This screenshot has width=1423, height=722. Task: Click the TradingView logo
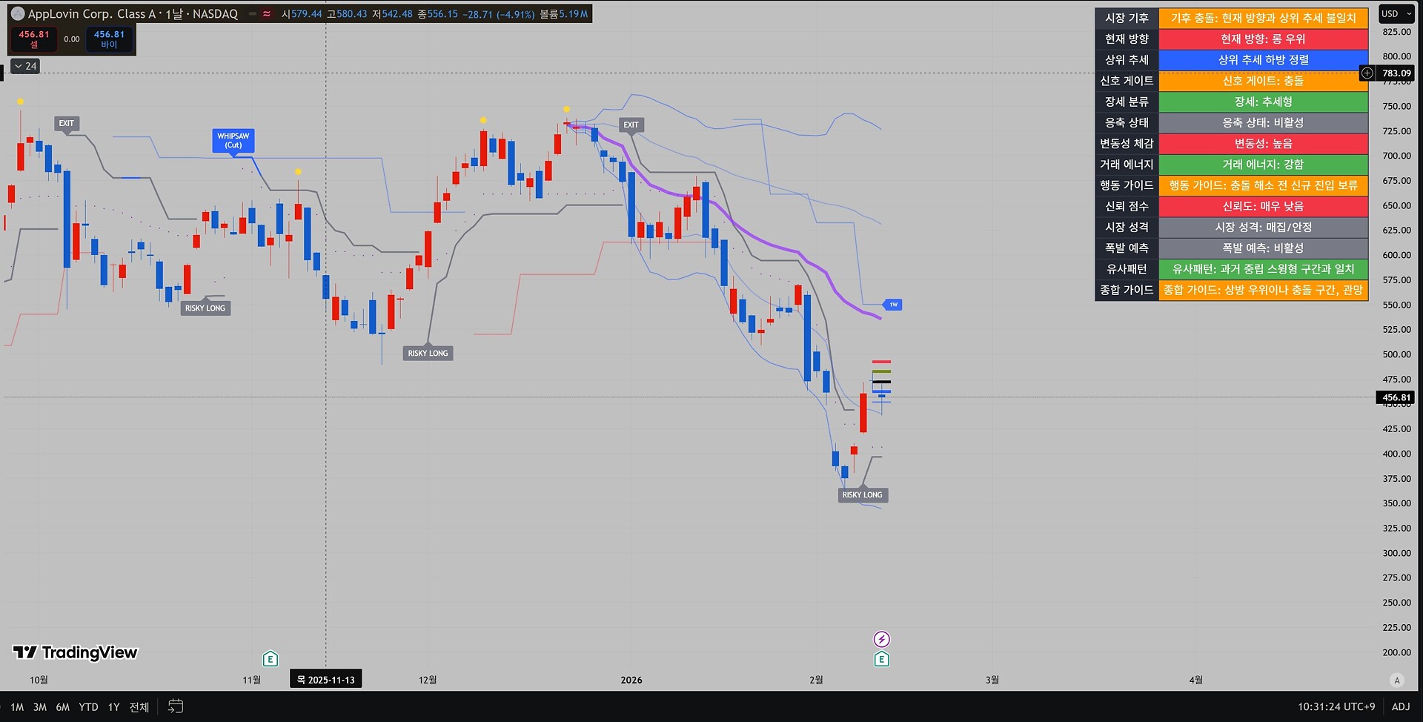tap(76, 652)
